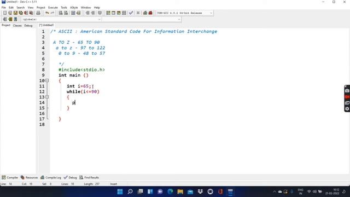Switch to the Project side tab
Viewport: 350px width, 197px height.
coord(6,26)
